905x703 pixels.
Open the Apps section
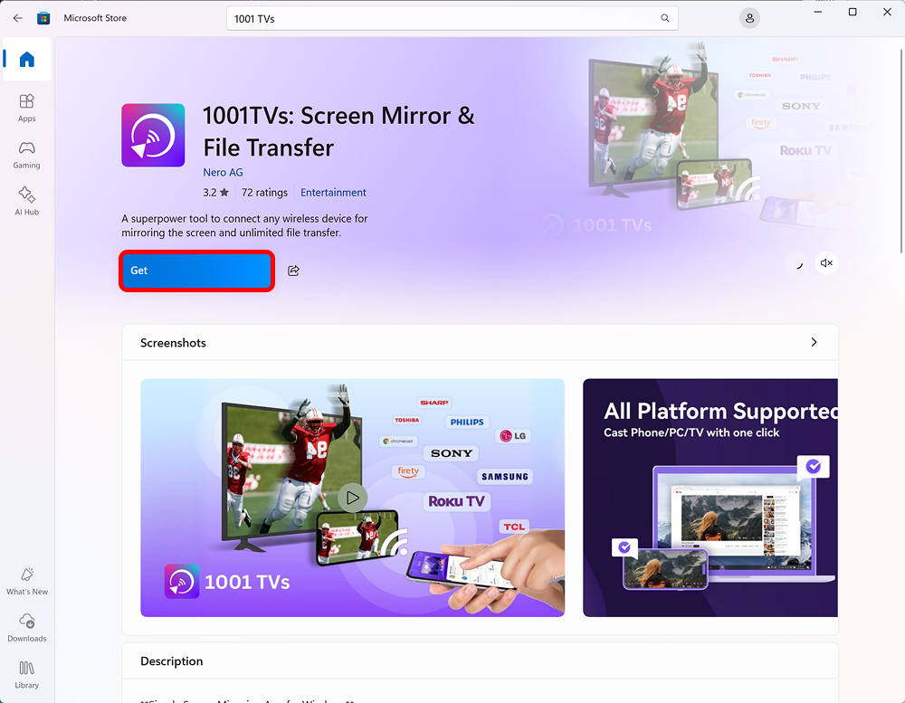tap(26, 108)
